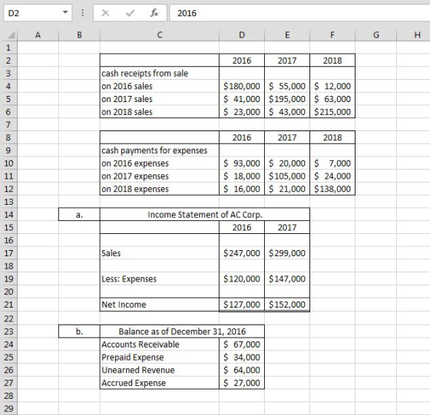Open the Insert Function fx icon
The height and width of the screenshot is (415, 430).
click(154, 13)
